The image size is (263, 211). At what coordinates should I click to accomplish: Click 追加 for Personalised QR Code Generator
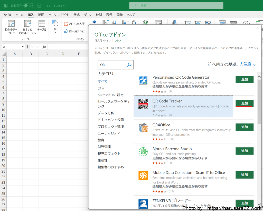click(x=244, y=79)
